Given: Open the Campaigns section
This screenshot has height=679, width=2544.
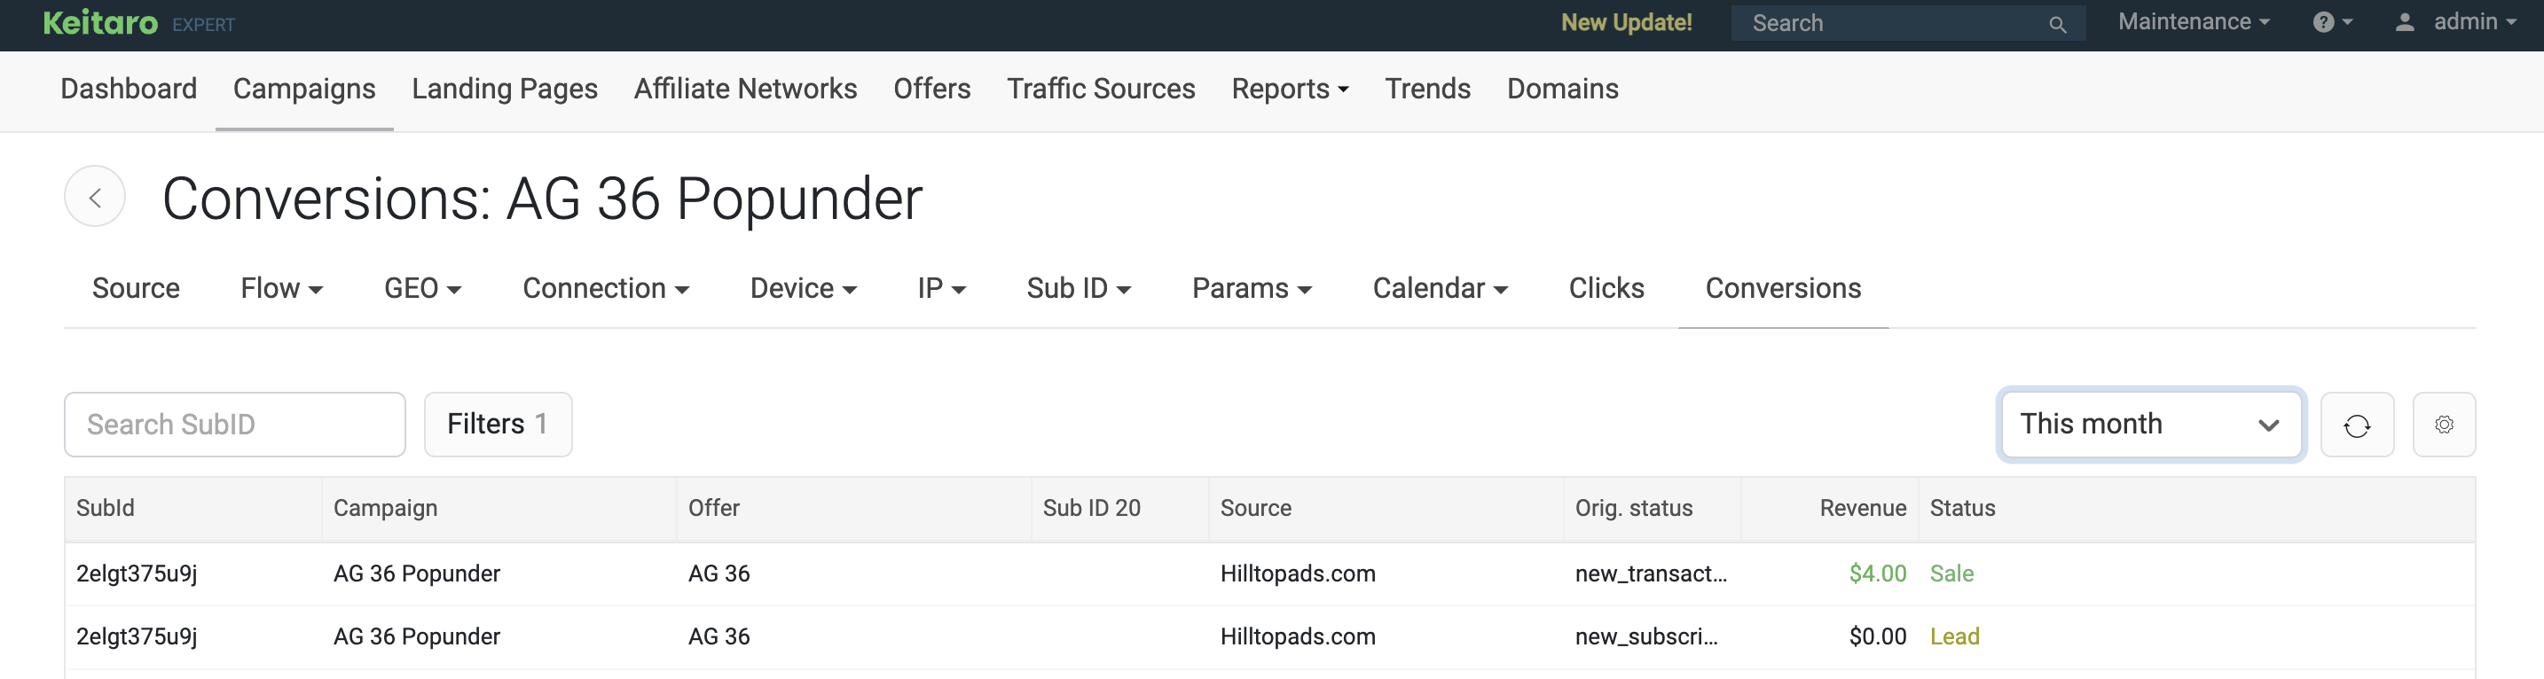Looking at the screenshot, I should pyautogui.click(x=304, y=89).
